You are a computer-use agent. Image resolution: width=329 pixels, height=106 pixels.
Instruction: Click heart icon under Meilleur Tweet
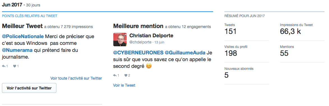pos(15,66)
